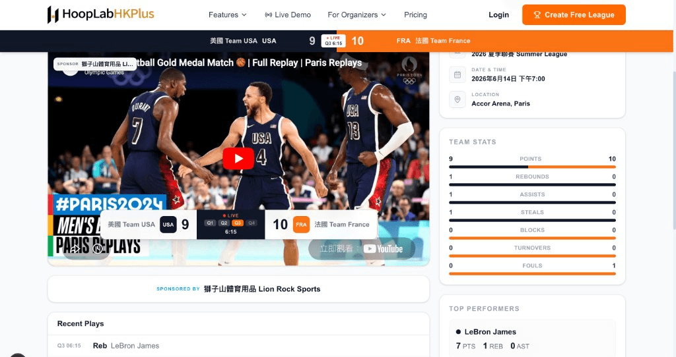Click the YouTube watch later clock icon
Viewport: 676px width, 357px height.
(98, 248)
